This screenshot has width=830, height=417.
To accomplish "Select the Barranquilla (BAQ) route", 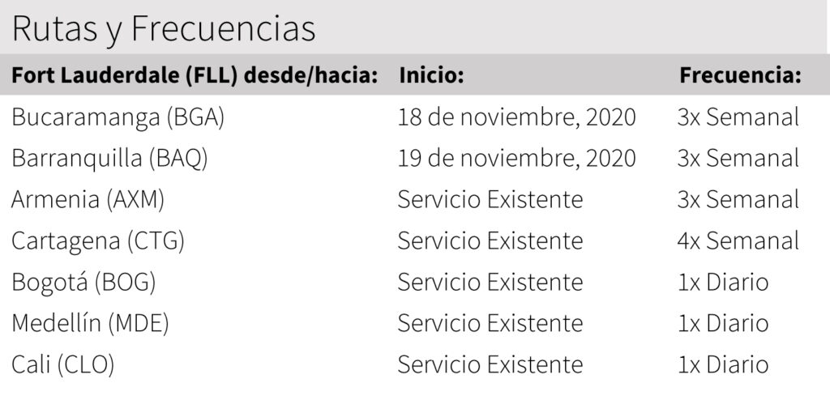I will 110,158.
